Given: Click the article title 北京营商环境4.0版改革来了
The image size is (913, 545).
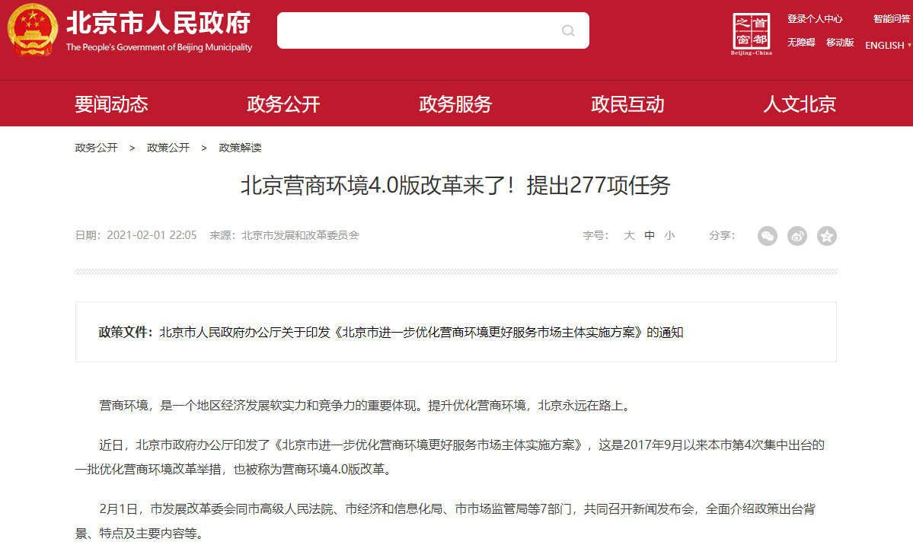Looking at the screenshot, I should click(455, 186).
